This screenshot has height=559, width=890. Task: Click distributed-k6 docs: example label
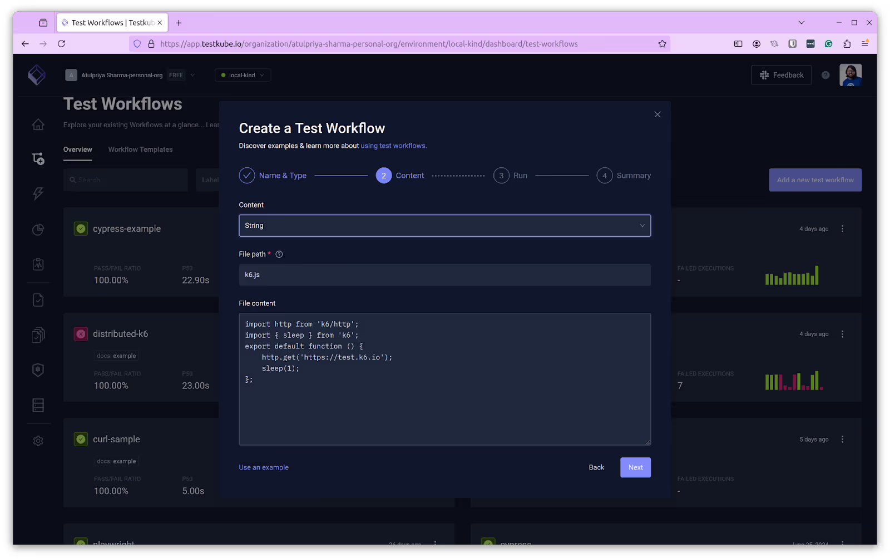pyautogui.click(x=116, y=356)
